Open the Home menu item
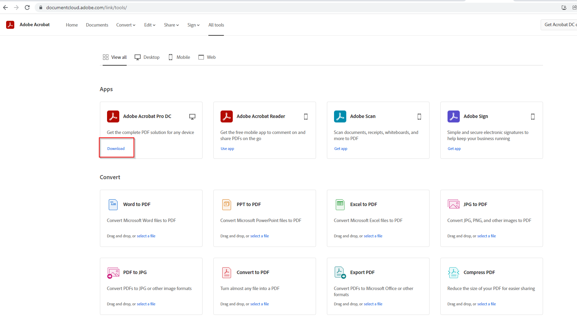Screen dimensions: 577x322 coord(72,25)
